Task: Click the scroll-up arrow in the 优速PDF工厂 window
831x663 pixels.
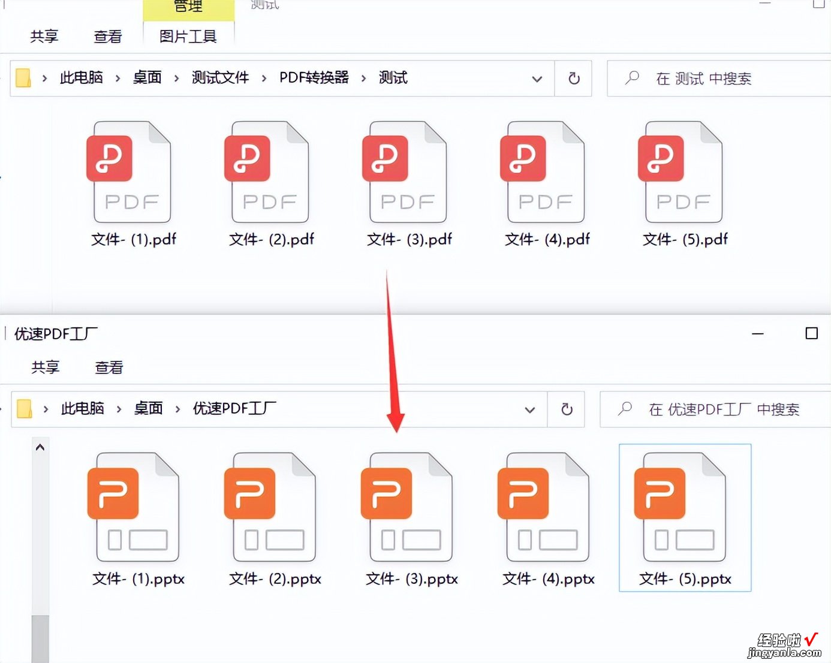Action: [x=40, y=447]
